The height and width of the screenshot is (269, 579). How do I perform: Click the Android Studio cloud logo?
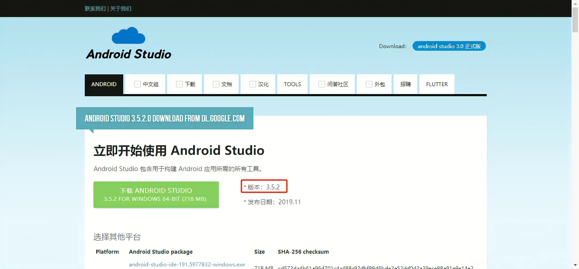[128, 43]
